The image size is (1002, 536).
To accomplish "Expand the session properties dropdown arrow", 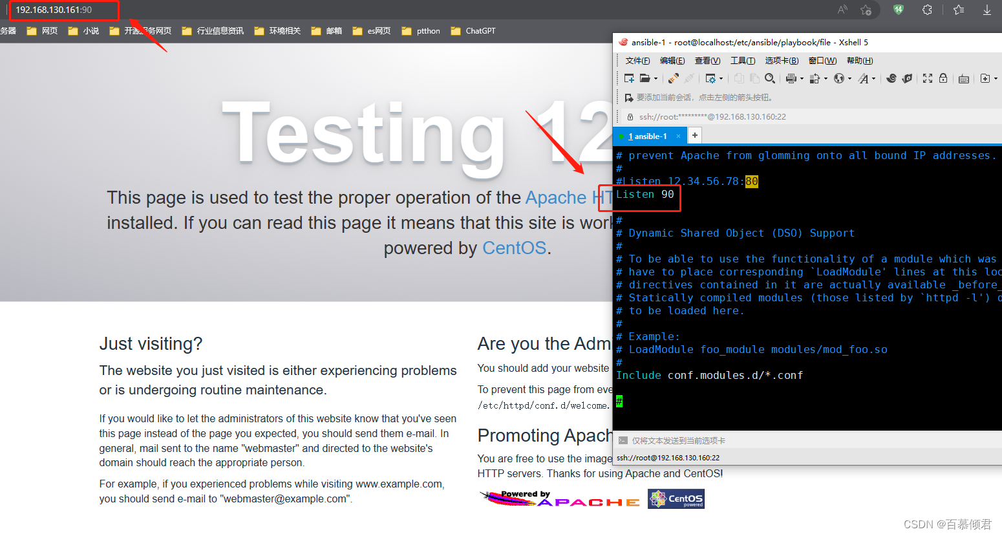I will tap(721, 79).
